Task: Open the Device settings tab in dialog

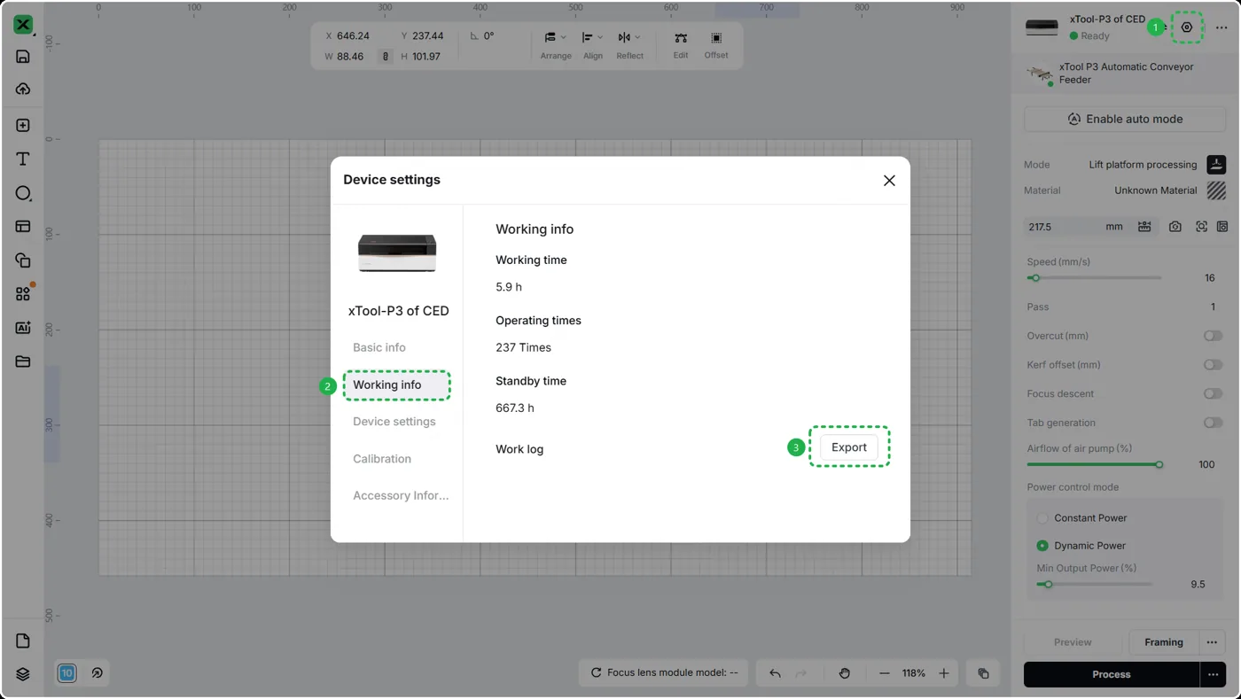Action: 394,422
